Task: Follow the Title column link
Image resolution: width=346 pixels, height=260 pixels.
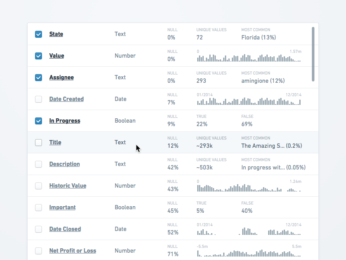Action: click(x=55, y=143)
